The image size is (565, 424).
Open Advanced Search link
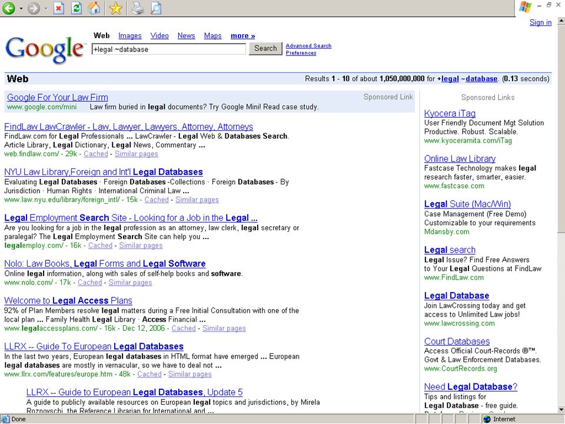tap(308, 46)
